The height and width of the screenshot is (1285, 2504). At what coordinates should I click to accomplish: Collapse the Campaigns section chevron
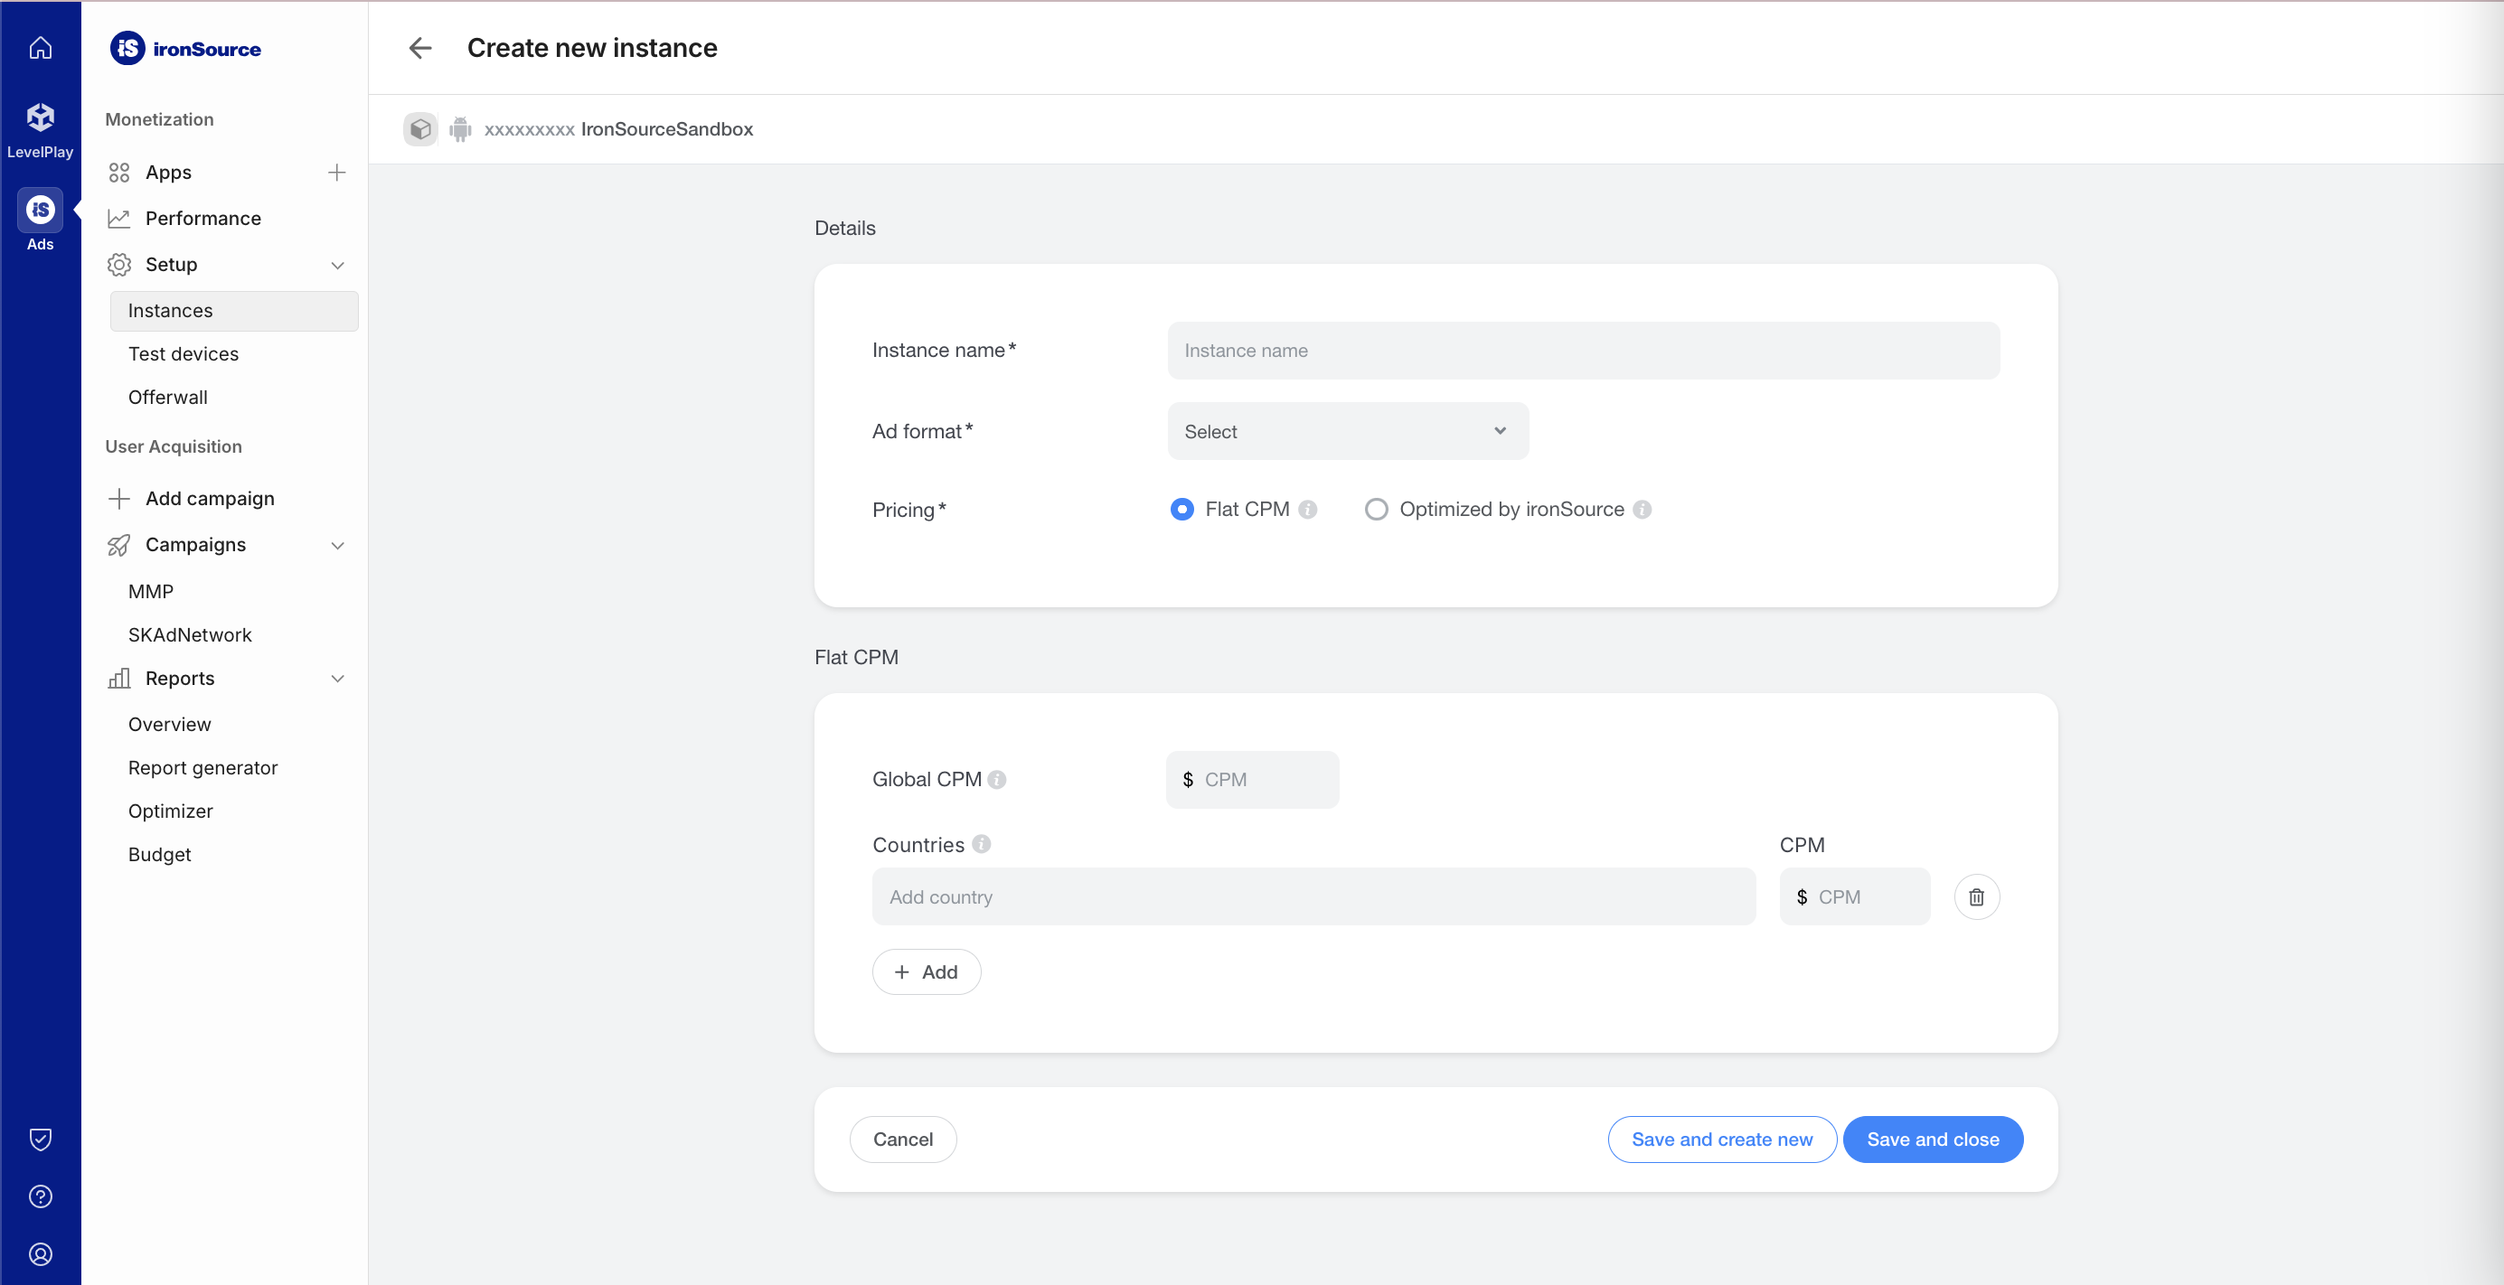pyautogui.click(x=337, y=545)
